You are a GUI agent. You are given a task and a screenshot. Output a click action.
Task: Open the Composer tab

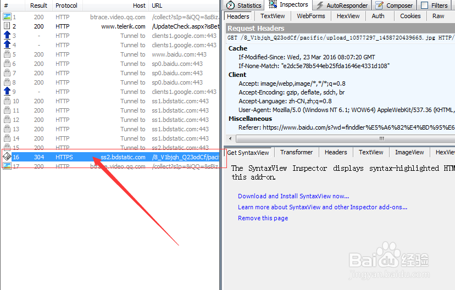(x=394, y=5)
